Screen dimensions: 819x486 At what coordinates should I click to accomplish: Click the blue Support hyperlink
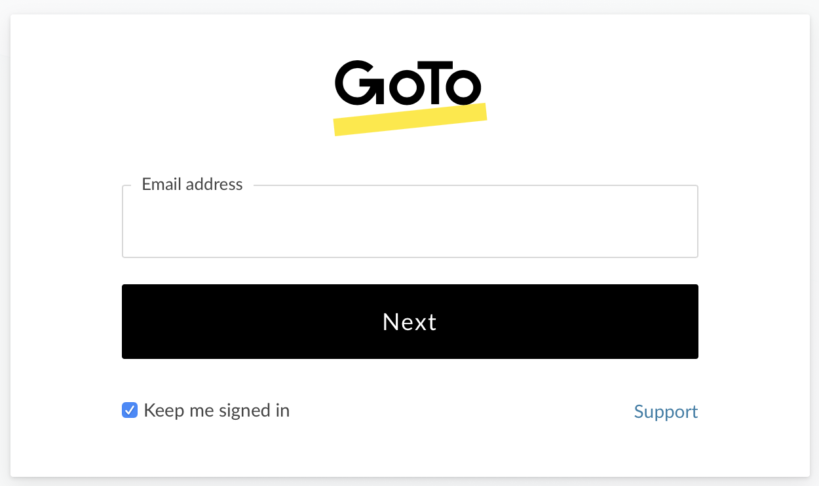(666, 411)
